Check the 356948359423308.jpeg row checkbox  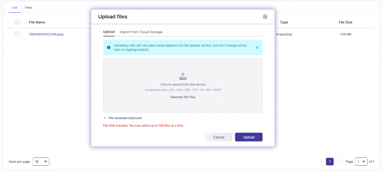pyautogui.click(x=17, y=34)
